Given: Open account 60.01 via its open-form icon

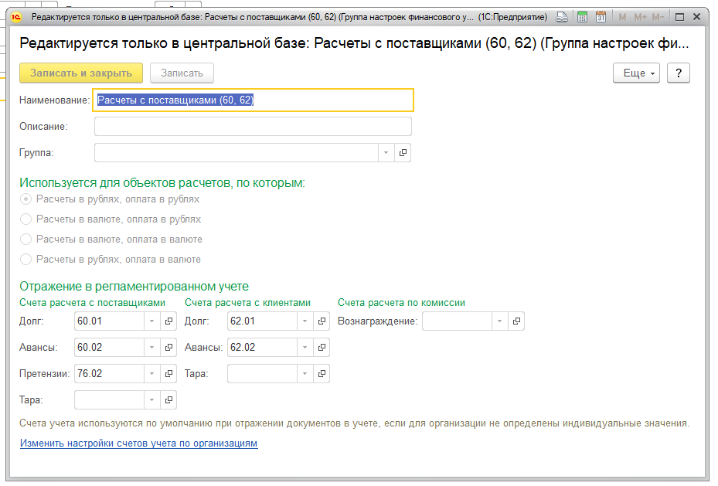Looking at the screenshot, I should [168, 321].
